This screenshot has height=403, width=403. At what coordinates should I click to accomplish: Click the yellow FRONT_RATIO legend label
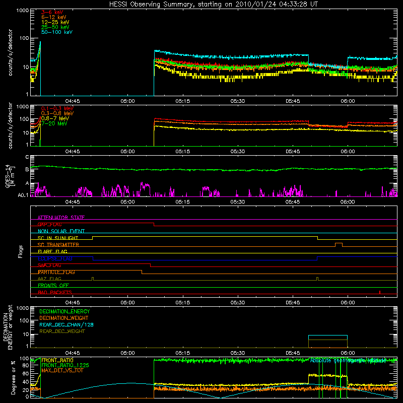tap(57, 360)
